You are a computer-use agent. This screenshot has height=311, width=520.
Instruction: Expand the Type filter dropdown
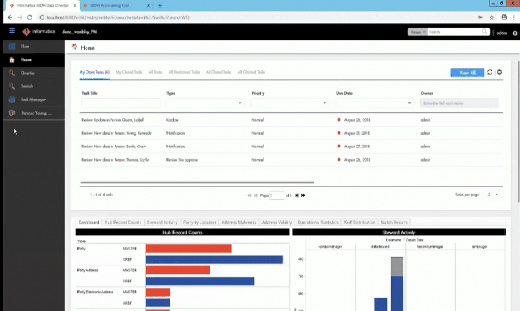240,103
